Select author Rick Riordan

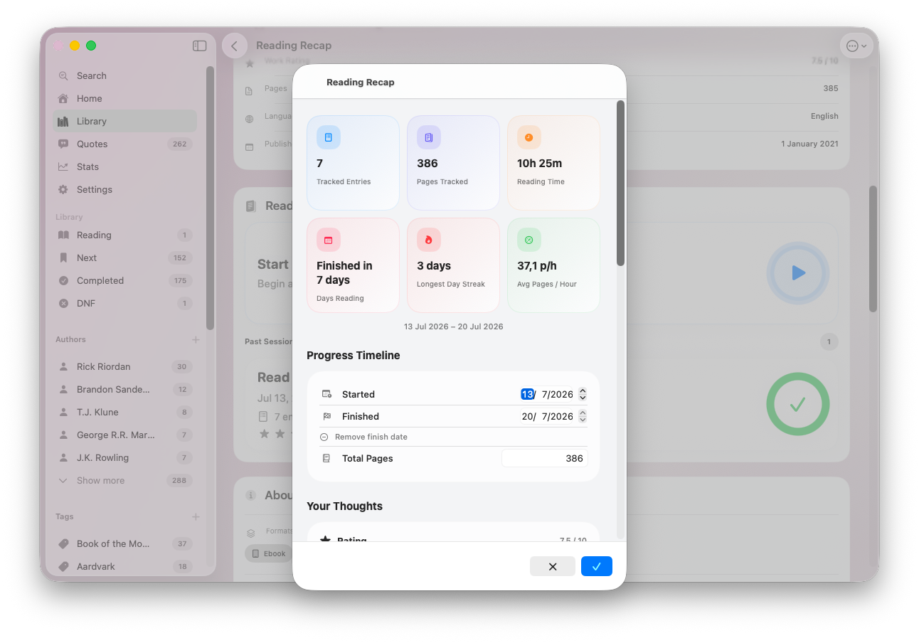coord(124,366)
